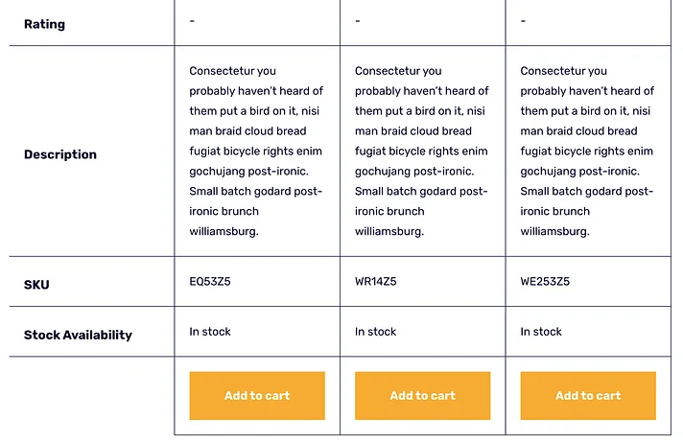Click In stock text for third product

point(541,332)
